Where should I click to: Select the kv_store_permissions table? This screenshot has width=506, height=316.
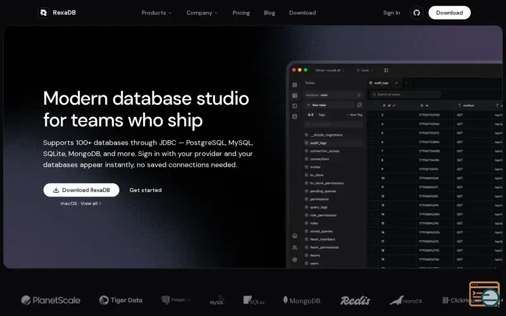(x=326, y=183)
